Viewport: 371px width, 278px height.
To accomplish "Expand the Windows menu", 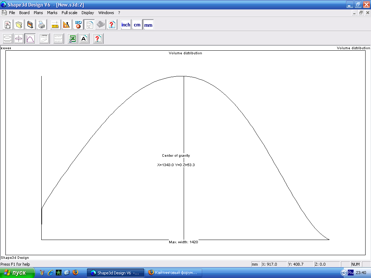I will click(106, 13).
